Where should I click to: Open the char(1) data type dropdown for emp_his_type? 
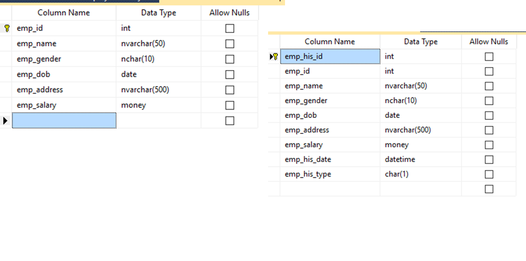coord(421,174)
